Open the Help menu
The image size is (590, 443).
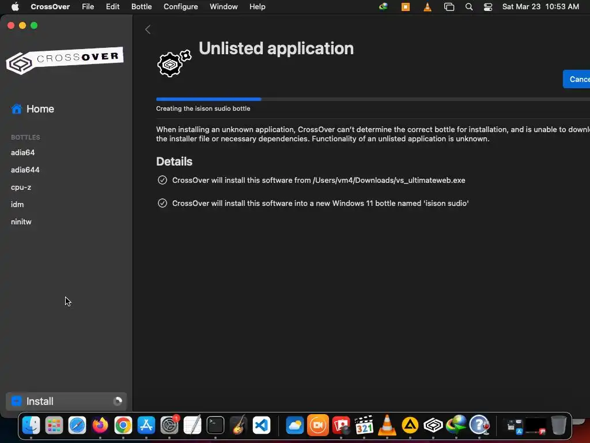(x=258, y=6)
